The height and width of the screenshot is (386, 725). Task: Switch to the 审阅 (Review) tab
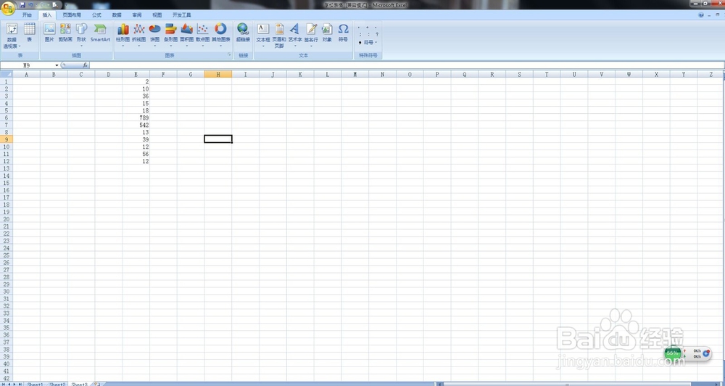point(137,15)
